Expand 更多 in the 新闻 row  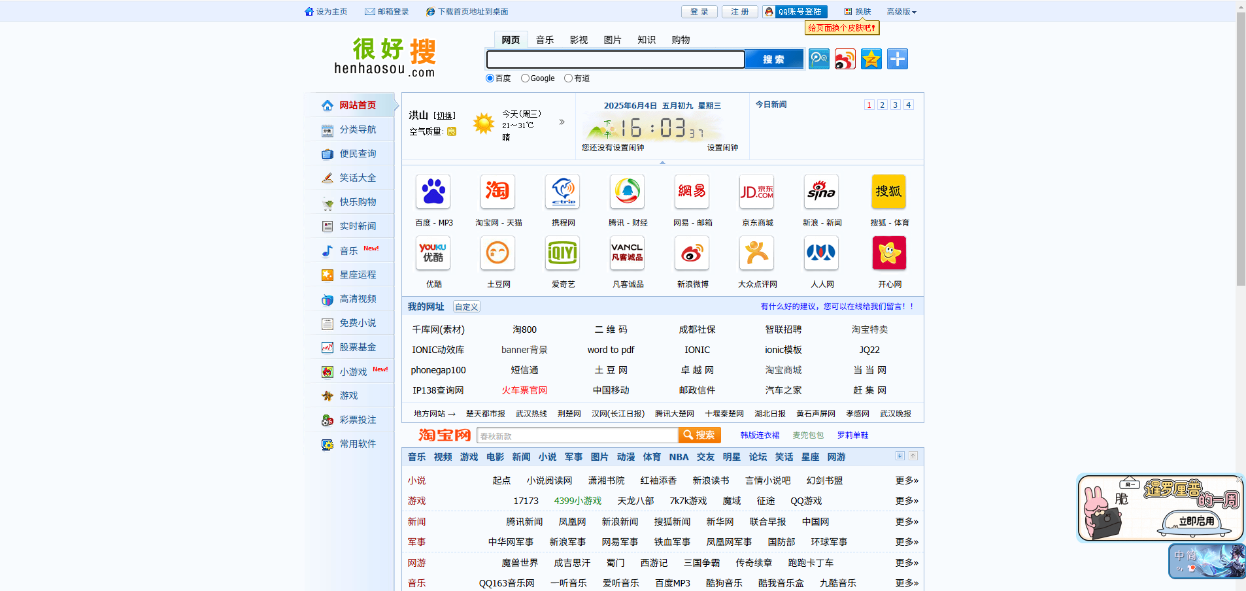[907, 522]
